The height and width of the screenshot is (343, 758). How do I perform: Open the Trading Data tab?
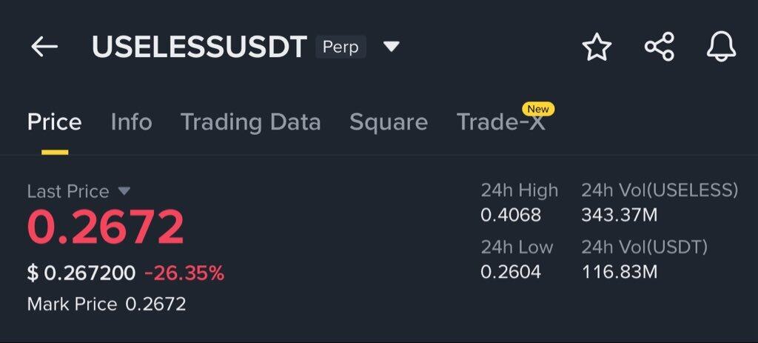click(250, 122)
